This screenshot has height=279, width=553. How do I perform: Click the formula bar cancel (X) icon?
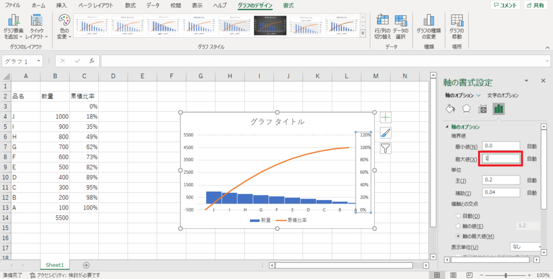pos(63,61)
